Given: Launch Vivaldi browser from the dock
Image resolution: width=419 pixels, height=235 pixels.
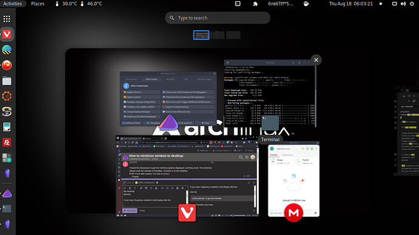Looking at the screenshot, I should pos(7,34).
